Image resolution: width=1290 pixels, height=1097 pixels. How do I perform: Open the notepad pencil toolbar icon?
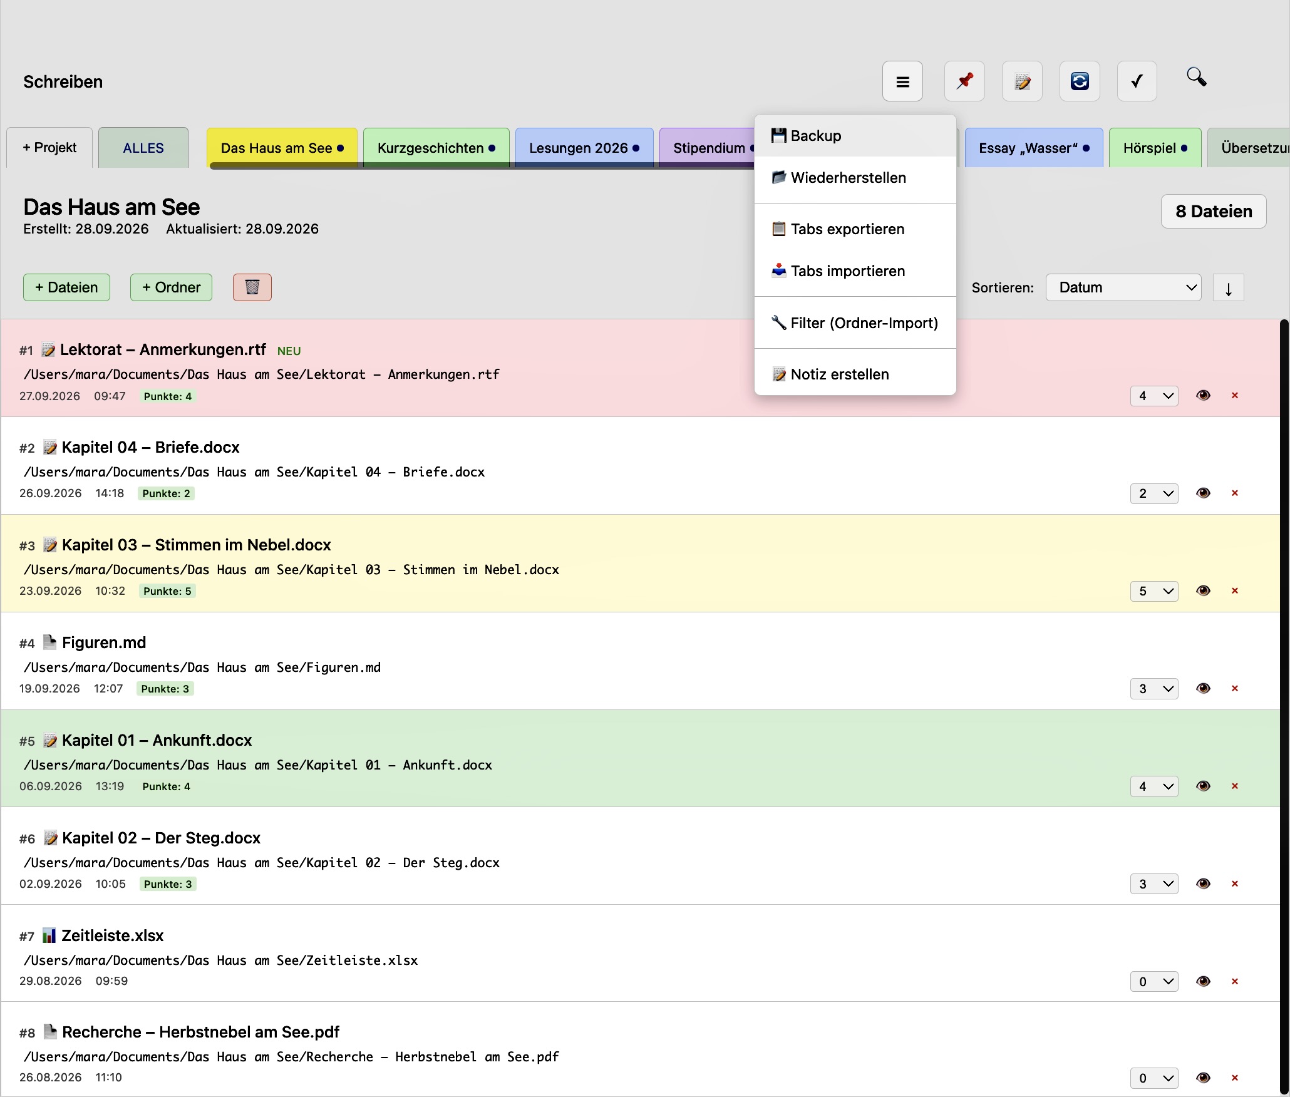[1022, 81]
